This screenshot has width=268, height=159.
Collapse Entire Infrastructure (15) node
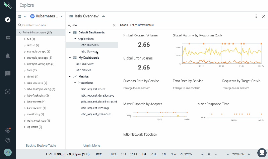pos(20,32)
